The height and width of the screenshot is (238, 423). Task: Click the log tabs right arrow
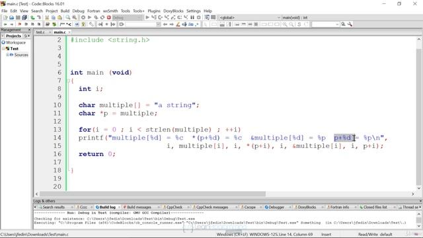(x=420, y=207)
